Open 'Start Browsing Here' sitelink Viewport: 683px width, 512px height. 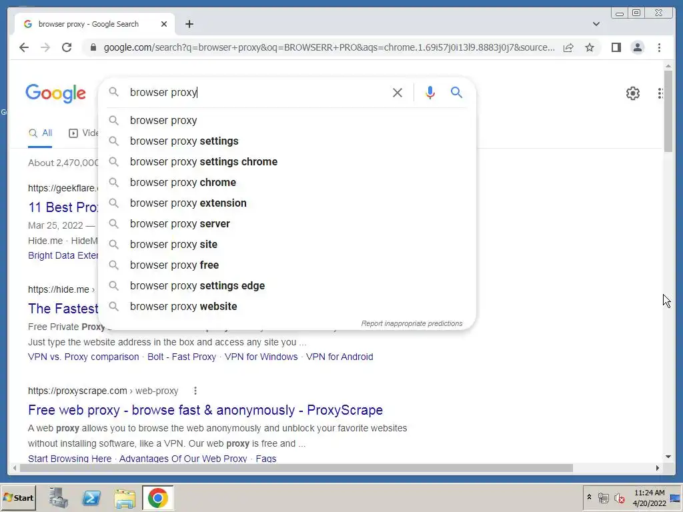click(69, 459)
